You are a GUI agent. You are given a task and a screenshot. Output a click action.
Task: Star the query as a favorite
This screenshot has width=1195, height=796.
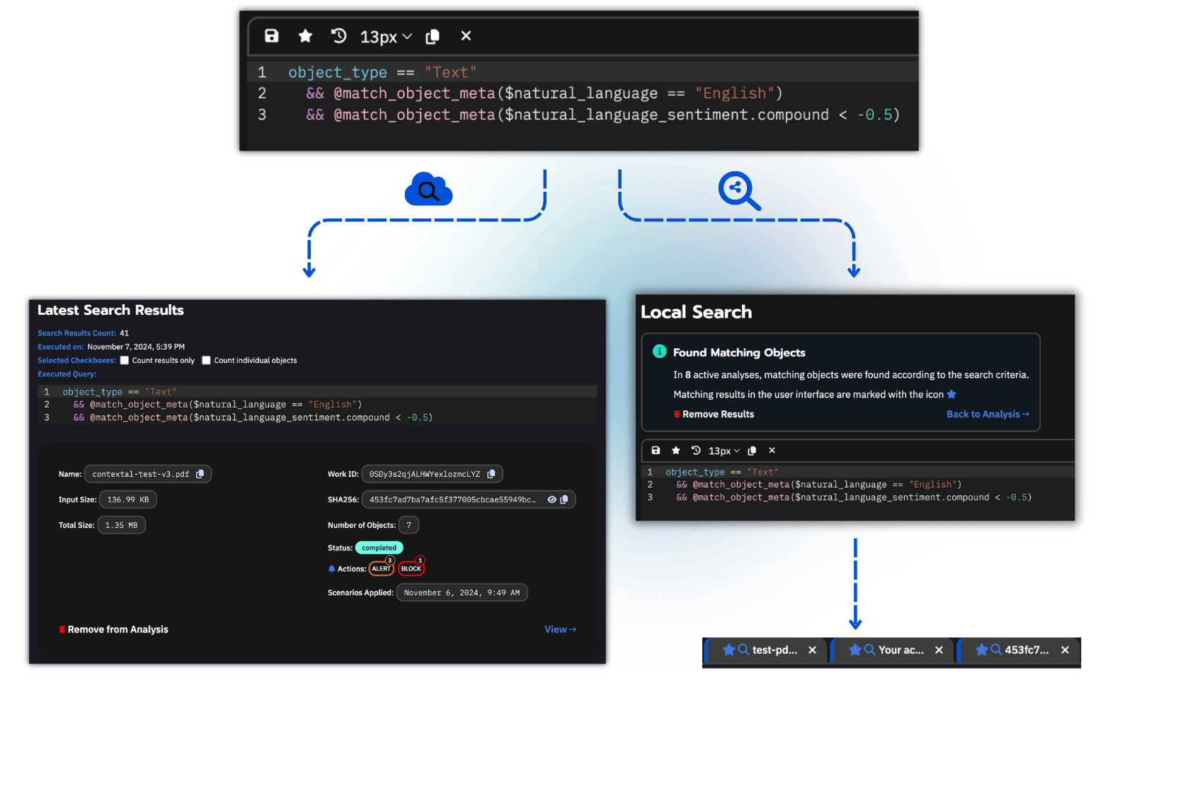pos(305,36)
